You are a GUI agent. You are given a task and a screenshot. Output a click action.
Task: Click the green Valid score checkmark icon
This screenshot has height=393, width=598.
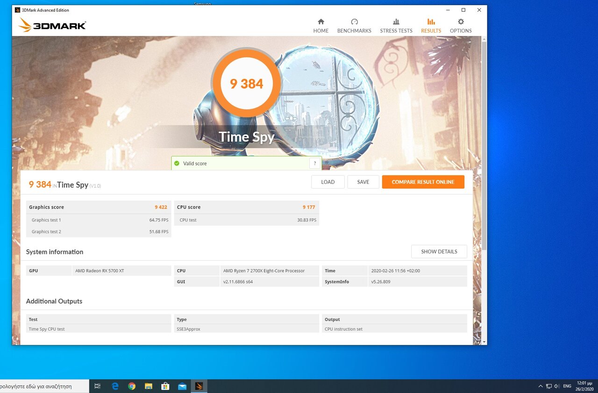coord(177,163)
